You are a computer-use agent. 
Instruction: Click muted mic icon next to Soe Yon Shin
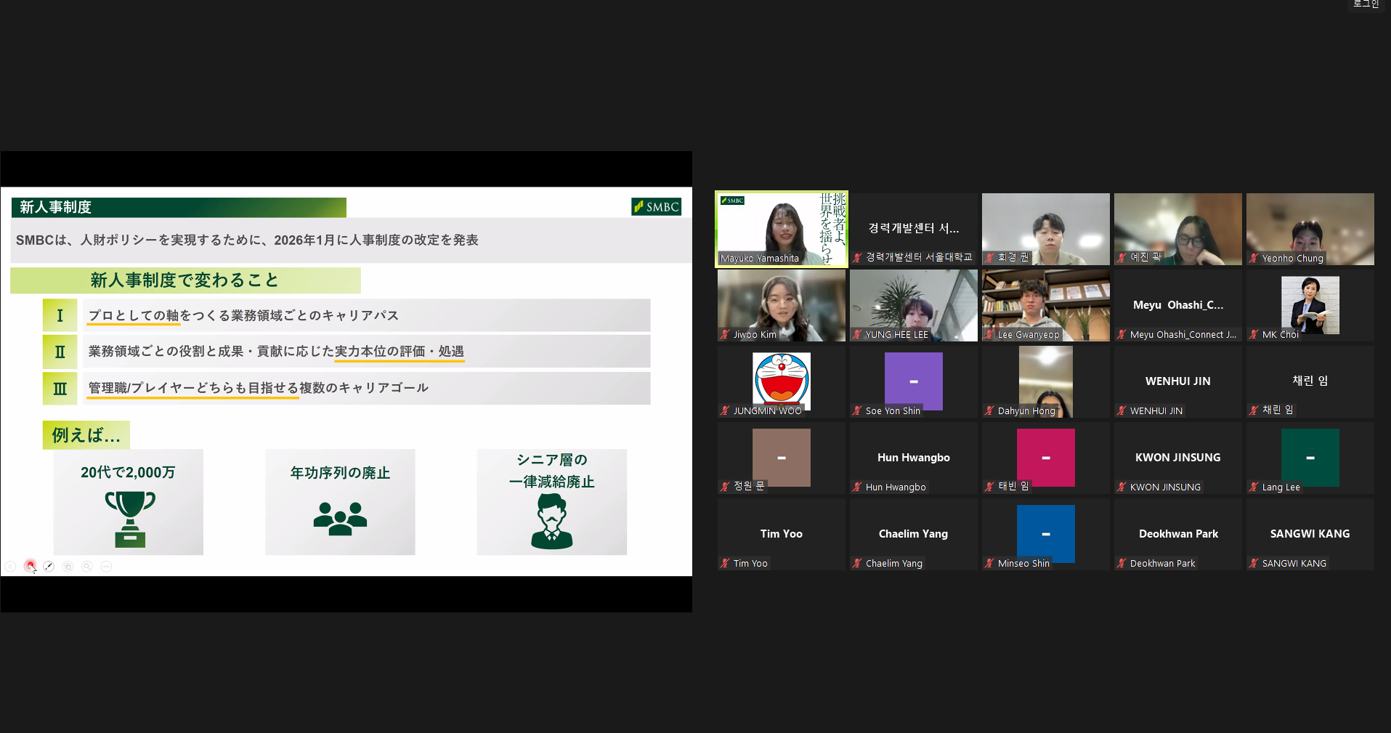[858, 410]
